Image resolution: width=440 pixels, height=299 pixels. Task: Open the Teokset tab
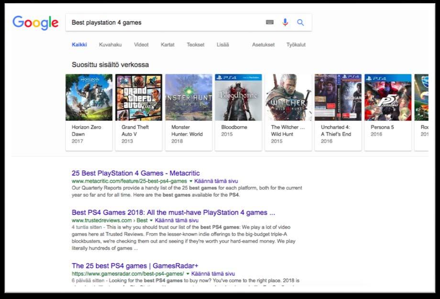[x=196, y=44]
